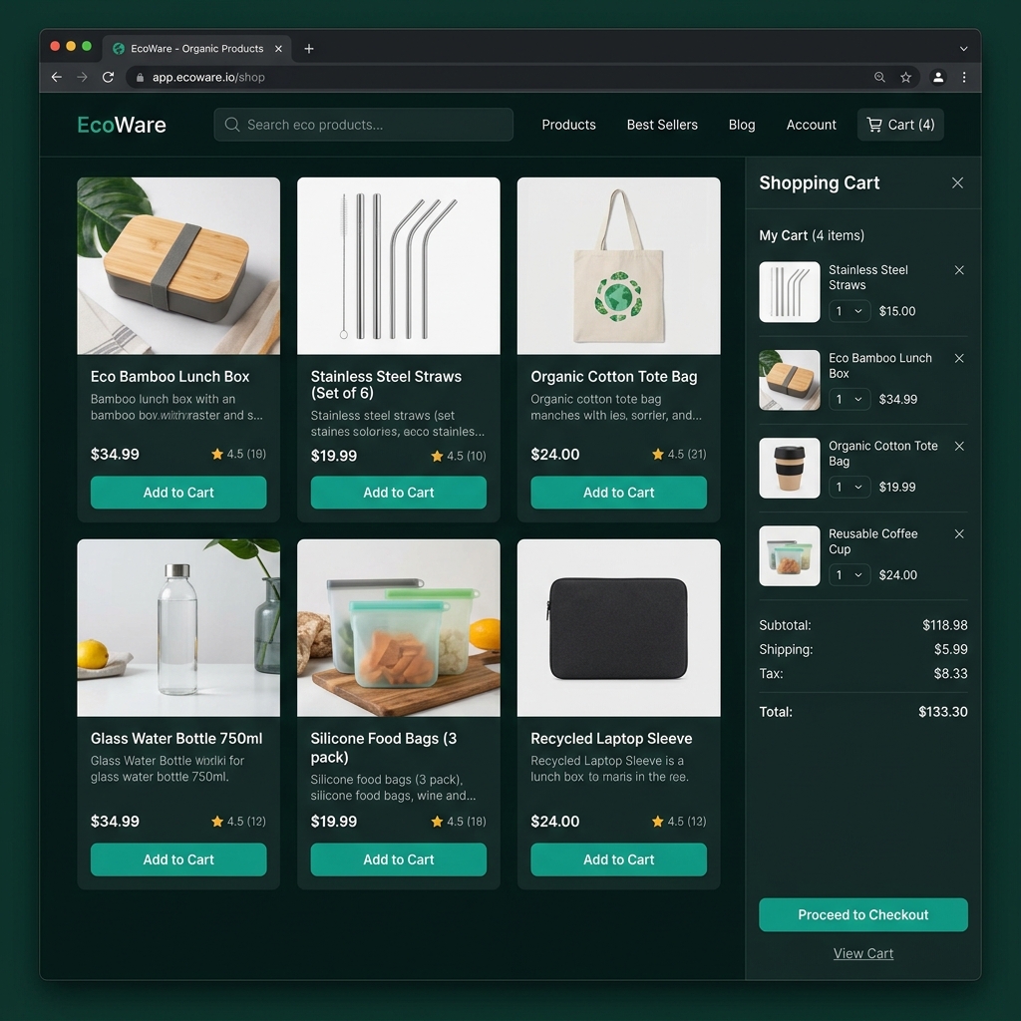The image size is (1021, 1021).
Task: Open the Products nav item
Action: pyautogui.click(x=568, y=125)
